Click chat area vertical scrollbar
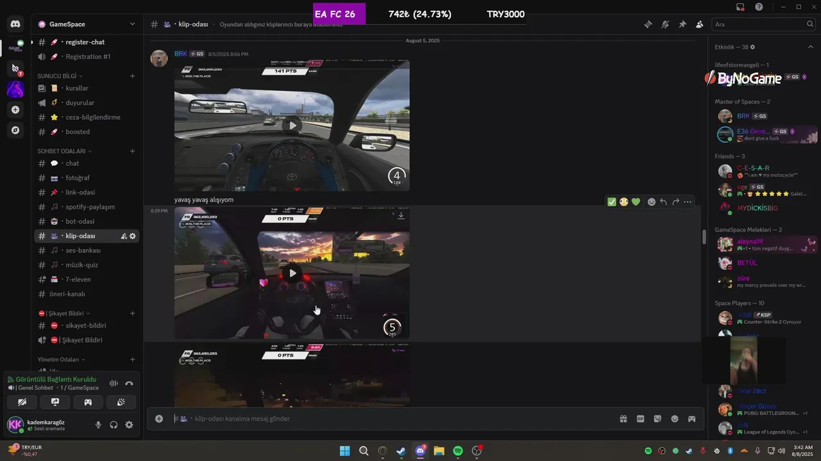 click(x=704, y=238)
